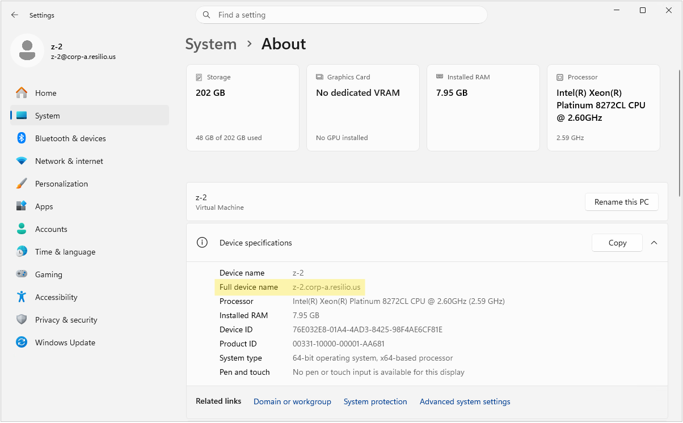The image size is (683, 423).
Task: Open the Domain or workgroup link
Action: [292, 401]
